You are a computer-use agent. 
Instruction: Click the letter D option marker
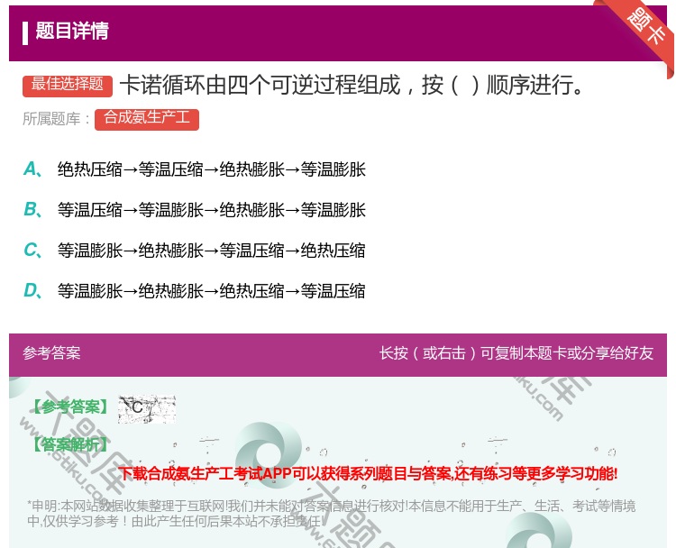[32, 290]
